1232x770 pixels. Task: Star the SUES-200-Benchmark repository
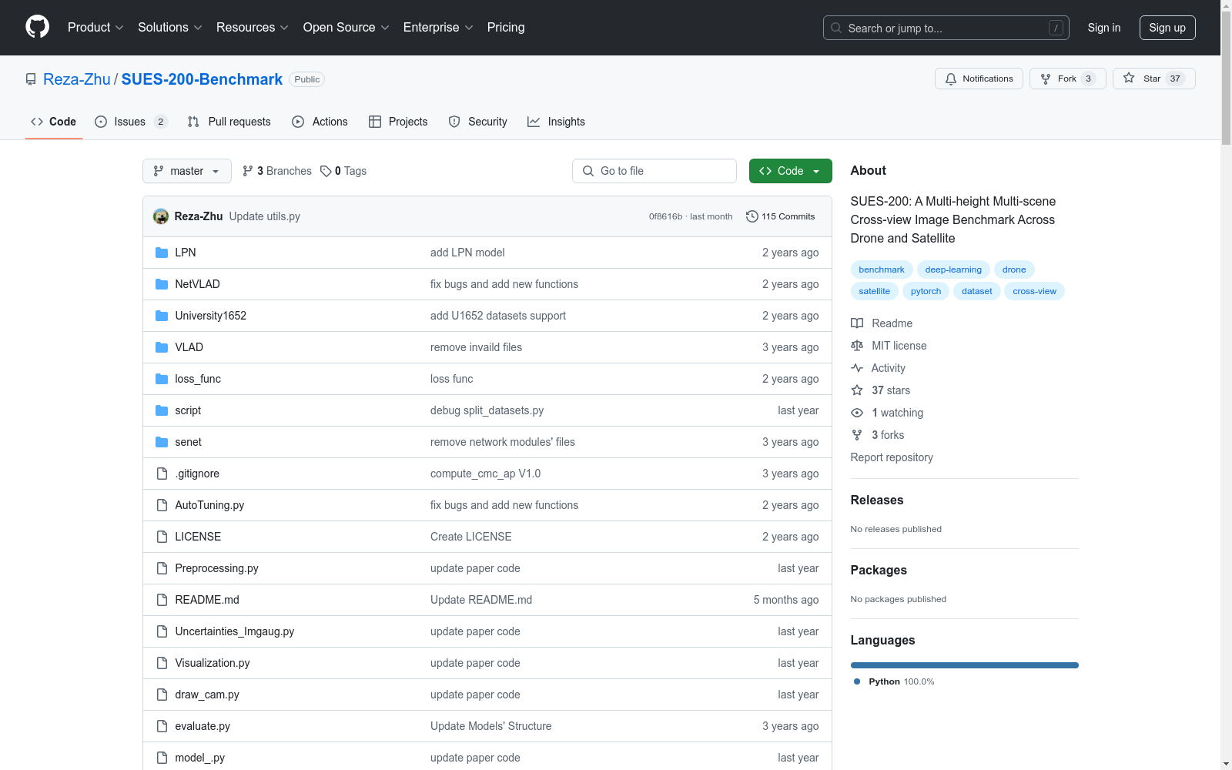1153,79
